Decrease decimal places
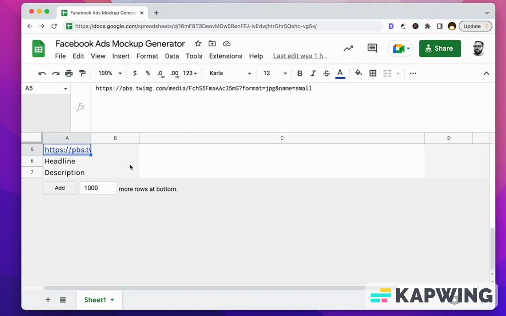 [160, 73]
